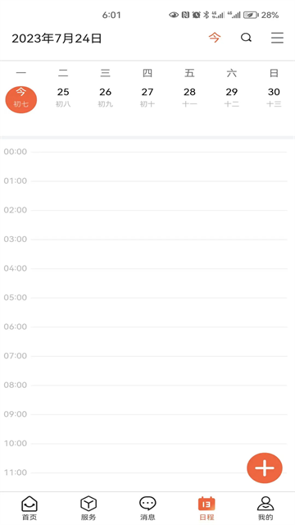Tap the orange plus add-event button
The height and width of the screenshot is (525, 295).
pyautogui.click(x=265, y=468)
